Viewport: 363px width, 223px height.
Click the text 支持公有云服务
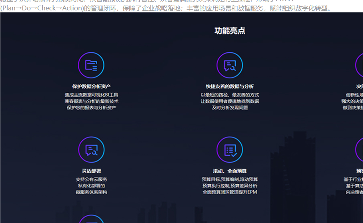91,179
